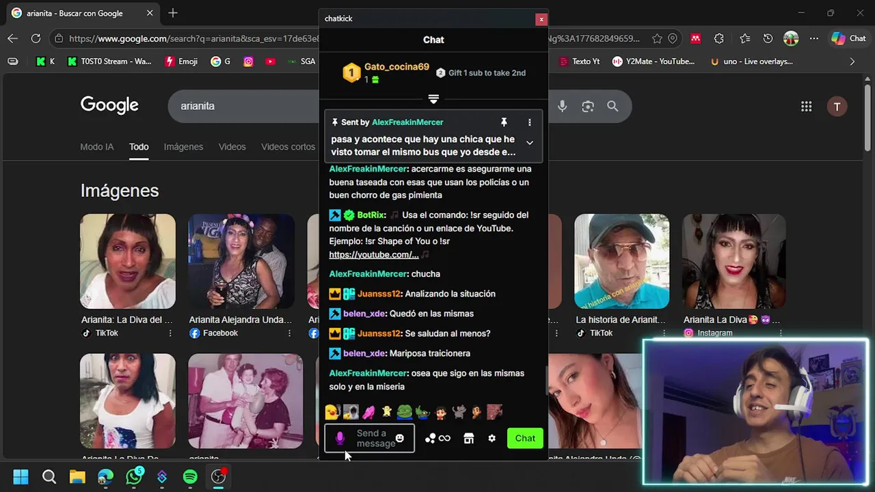
Task: Show more bookmarks overflow arrow
Action: tap(852, 61)
